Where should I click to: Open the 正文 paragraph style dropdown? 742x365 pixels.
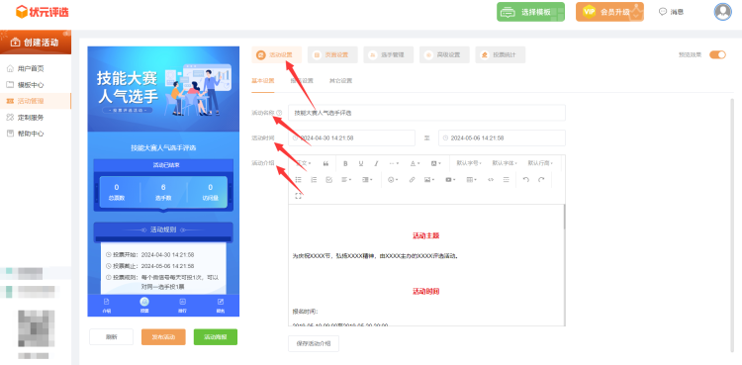click(304, 163)
